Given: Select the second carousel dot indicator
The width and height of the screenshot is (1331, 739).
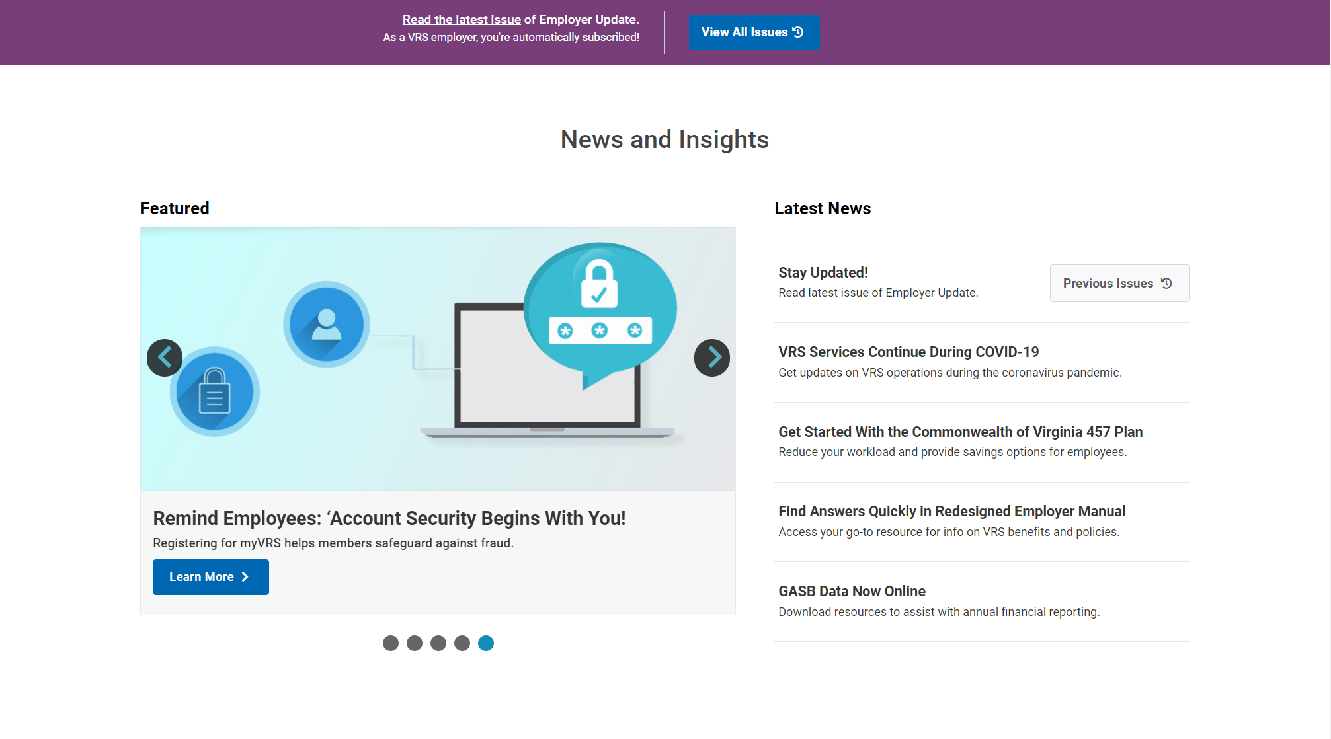Looking at the screenshot, I should pyautogui.click(x=415, y=643).
